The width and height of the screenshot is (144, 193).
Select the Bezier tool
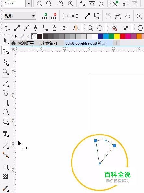(26, 28)
